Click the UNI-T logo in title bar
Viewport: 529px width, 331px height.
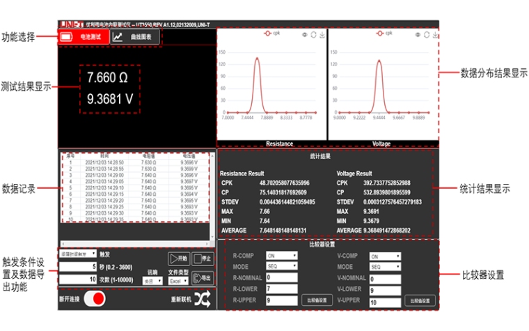click(x=71, y=24)
